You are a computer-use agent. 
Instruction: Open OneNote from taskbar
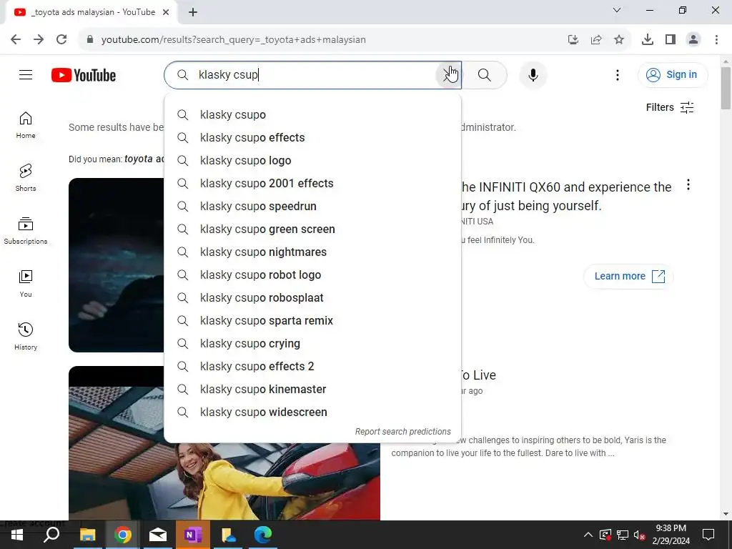click(x=193, y=535)
